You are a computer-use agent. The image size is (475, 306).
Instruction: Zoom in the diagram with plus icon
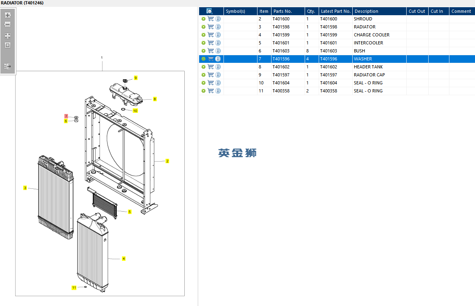tap(8, 15)
